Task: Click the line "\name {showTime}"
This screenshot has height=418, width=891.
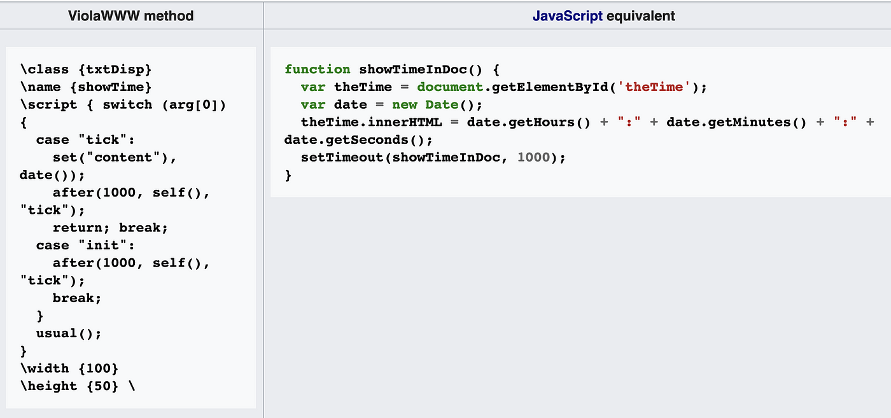Action: (86, 87)
